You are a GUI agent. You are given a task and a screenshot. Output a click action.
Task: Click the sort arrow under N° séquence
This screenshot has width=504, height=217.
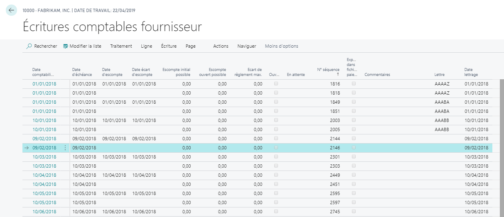[x=338, y=75]
